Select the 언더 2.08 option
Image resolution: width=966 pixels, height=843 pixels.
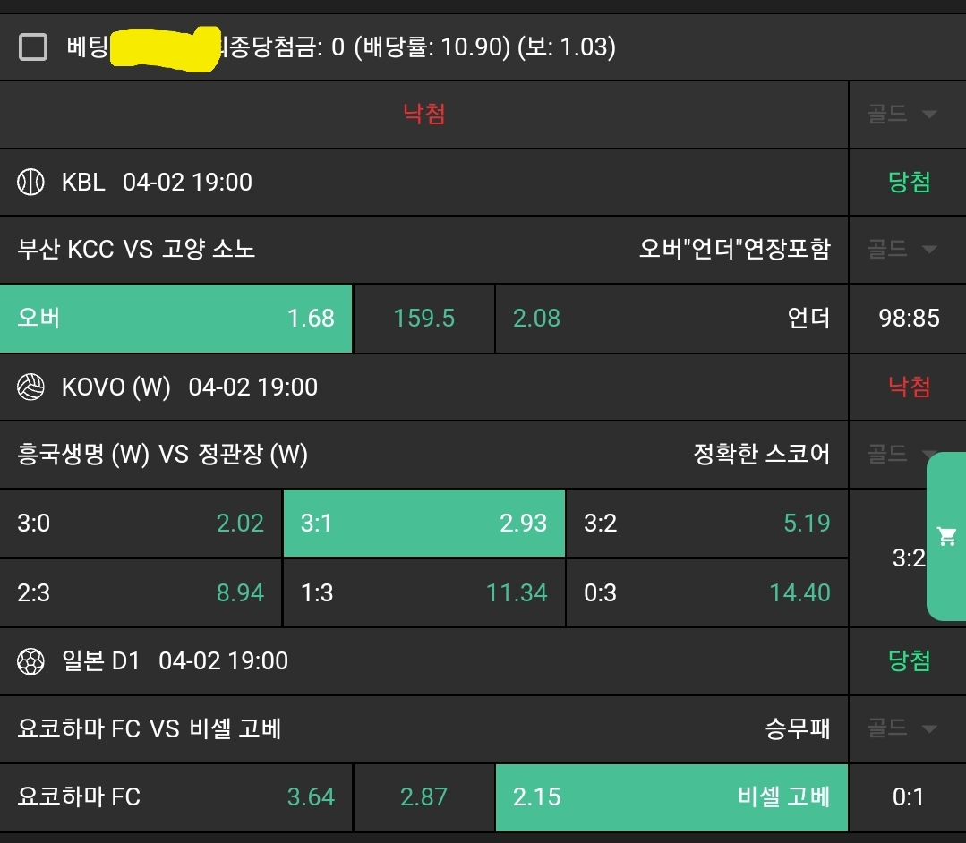click(x=671, y=318)
